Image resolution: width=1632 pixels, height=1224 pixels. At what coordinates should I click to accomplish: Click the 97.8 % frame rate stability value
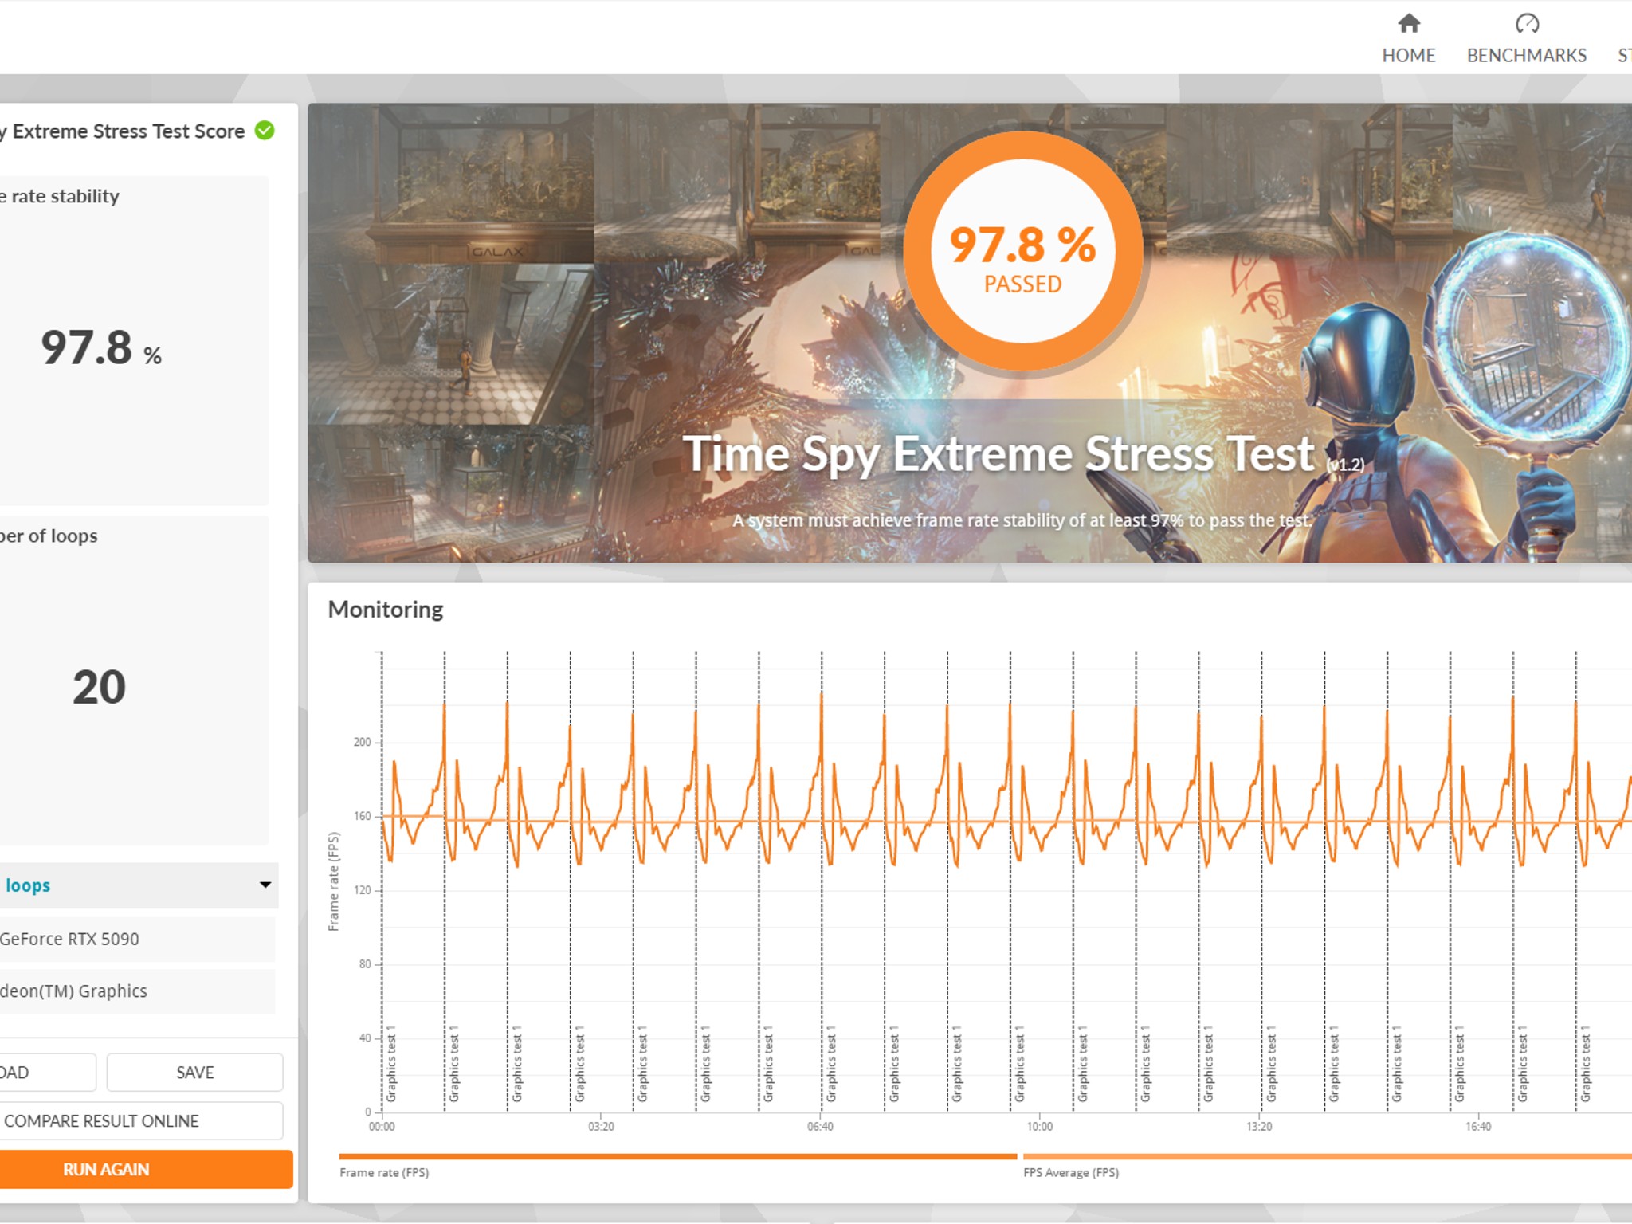(x=101, y=348)
